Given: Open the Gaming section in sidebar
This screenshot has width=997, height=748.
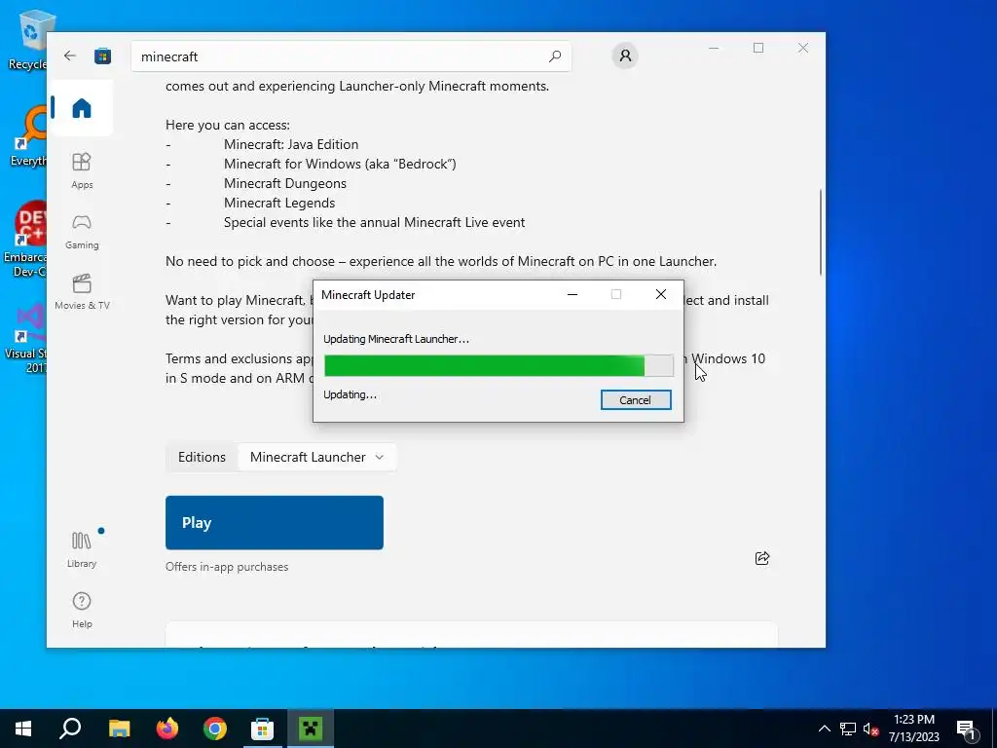Looking at the screenshot, I should [x=82, y=232].
